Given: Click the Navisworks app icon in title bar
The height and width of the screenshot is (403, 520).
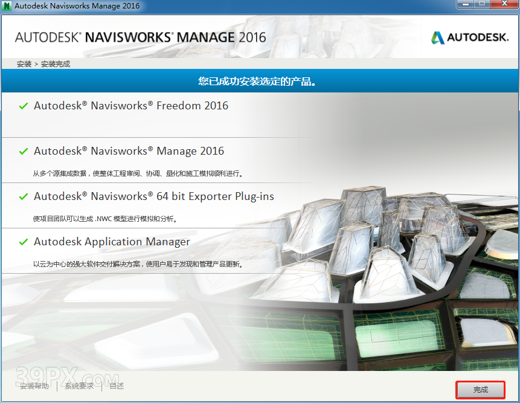Looking at the screenshot, I should tap(7, 6).
